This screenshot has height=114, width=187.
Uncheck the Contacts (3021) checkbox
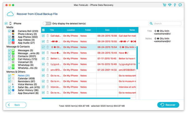pyautogui.click(x=9, y=56)
